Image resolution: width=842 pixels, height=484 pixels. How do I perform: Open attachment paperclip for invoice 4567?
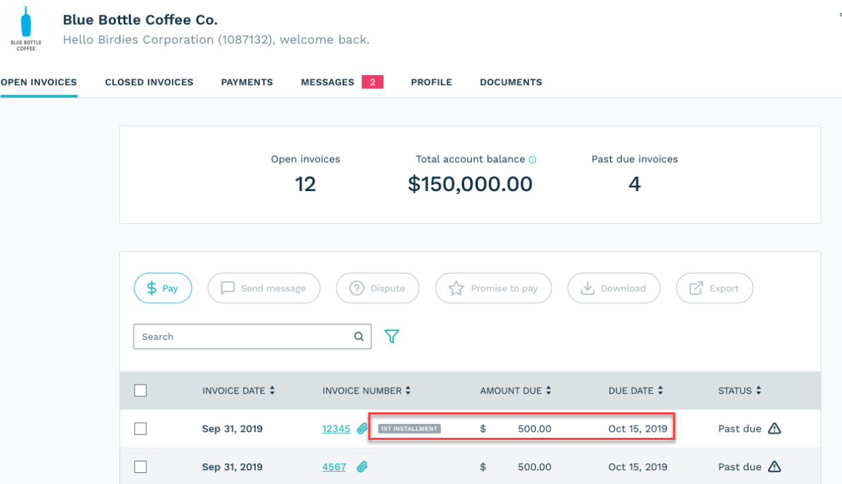363,467
